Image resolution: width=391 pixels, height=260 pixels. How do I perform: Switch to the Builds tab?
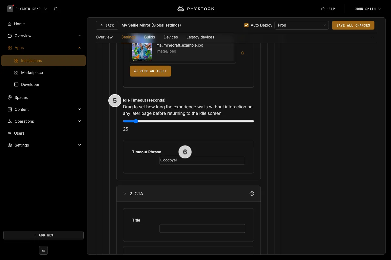tap(150, 37)
